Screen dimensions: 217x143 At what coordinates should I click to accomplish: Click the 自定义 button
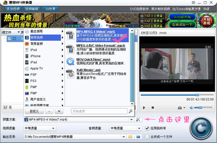34,111
